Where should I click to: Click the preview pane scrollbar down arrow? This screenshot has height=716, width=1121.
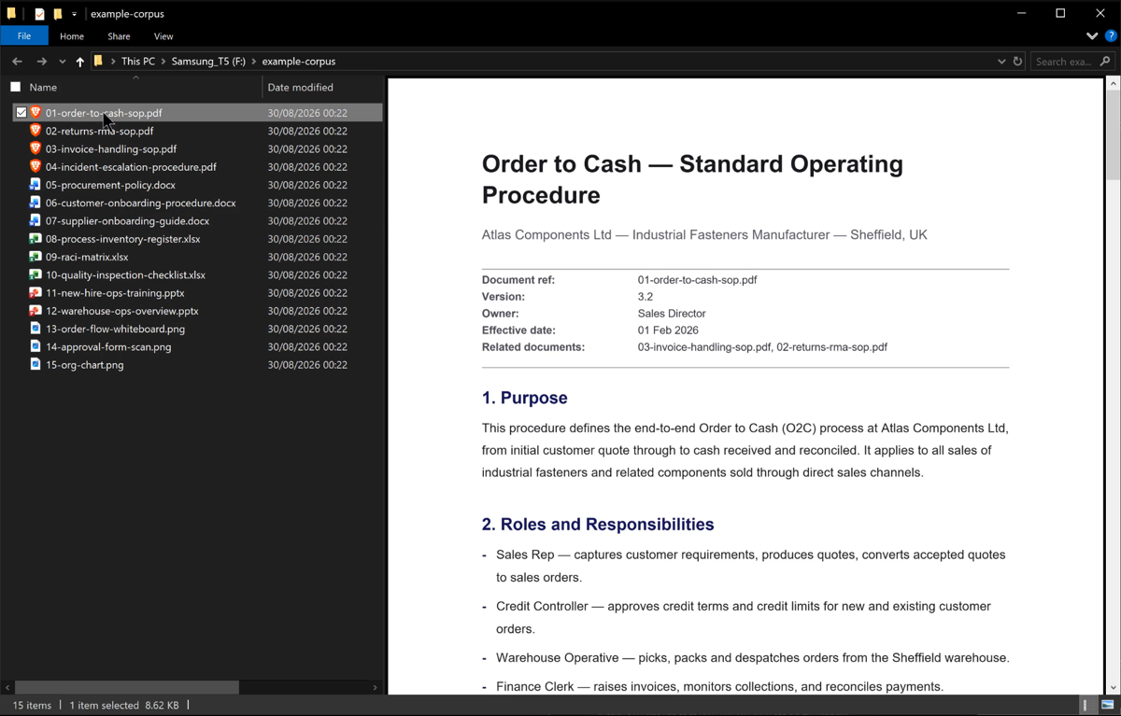pyautogui.click(x=1113, y=688)
